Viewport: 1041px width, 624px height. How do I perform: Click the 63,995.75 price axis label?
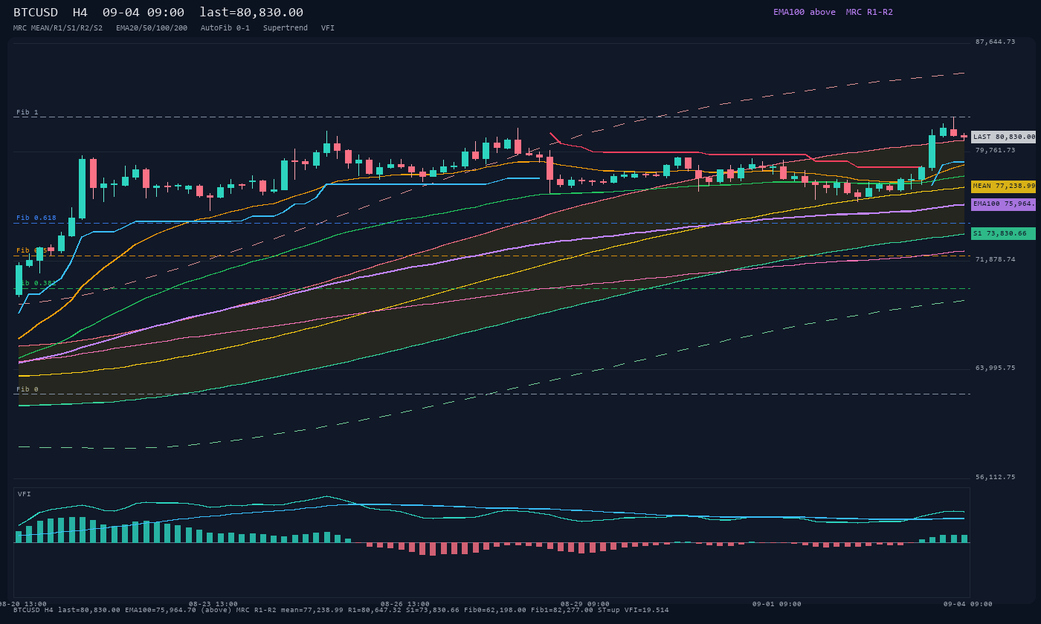click(x=995, y=368)
